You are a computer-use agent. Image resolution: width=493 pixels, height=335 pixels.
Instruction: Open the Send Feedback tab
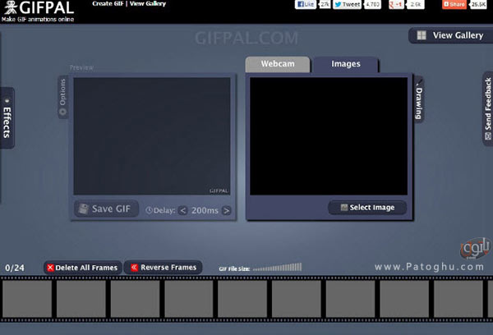[x=487, y=108]
